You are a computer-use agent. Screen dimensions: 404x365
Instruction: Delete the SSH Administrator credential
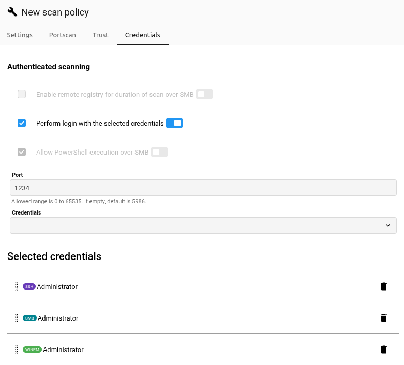(x=383, y=286)
